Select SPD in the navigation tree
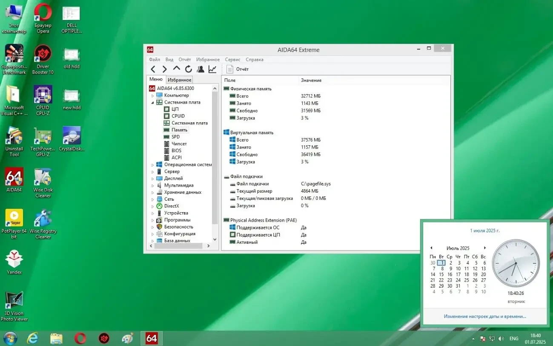 175,137
